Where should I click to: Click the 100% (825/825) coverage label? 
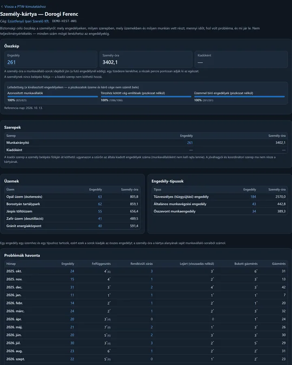(17, 100)
